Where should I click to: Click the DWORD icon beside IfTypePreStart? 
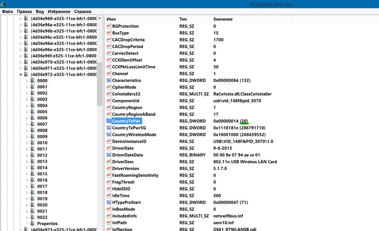pos(109,203)
